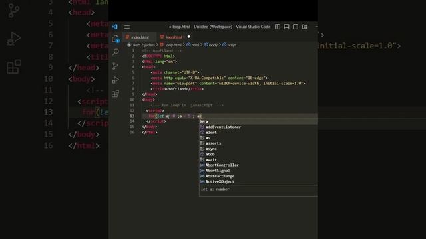Open the Extensions view in activity bar
The width and height of the screenshot is (426, 239).
coord(115,94)
